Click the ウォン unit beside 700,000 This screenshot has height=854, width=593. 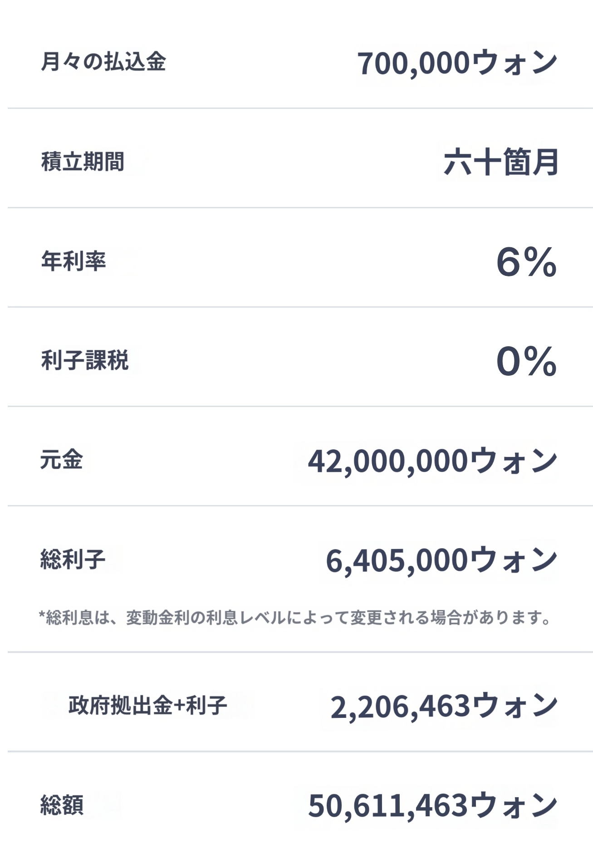click(x=515, y=63)
